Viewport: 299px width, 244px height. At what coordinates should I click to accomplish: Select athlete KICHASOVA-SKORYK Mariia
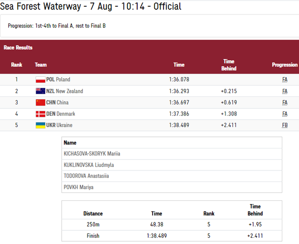pyautogui.click(x=92, y=154)
